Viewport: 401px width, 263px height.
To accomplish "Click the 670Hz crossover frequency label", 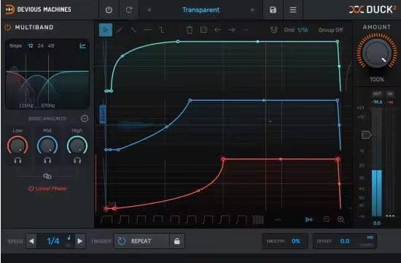I will click(48, 106).
